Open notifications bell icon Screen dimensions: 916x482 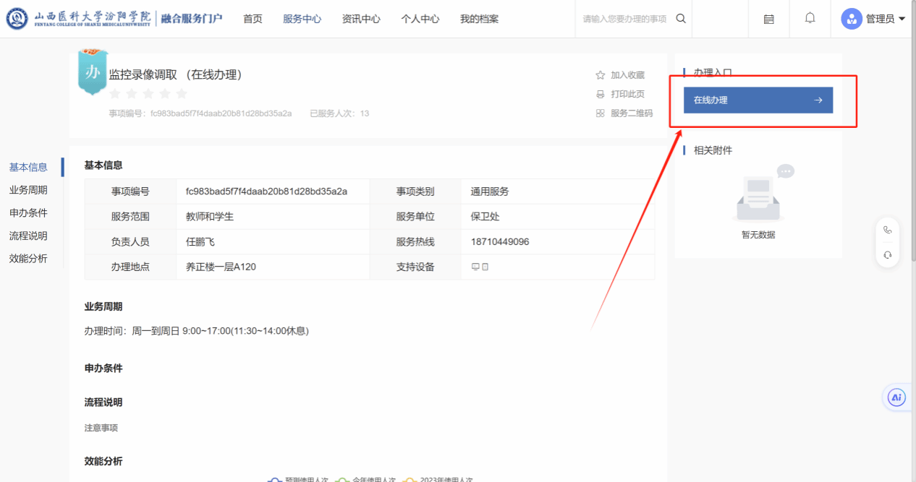(810, 18)
